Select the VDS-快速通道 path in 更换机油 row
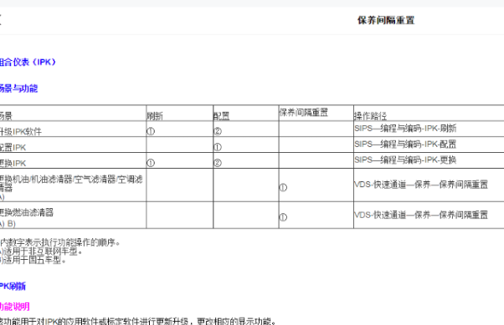The height and width of the screenshot is (325, 504). pyautogui.click(x=421, y=185)
